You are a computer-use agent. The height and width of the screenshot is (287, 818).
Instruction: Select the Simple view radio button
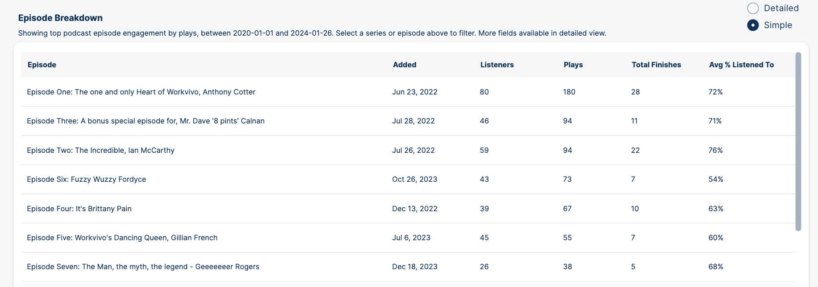(753, 25)
